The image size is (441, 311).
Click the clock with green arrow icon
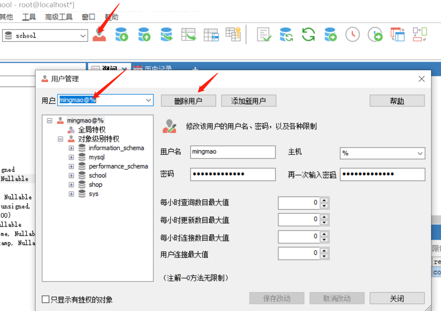pyautogui.click(x=375, y=35)
